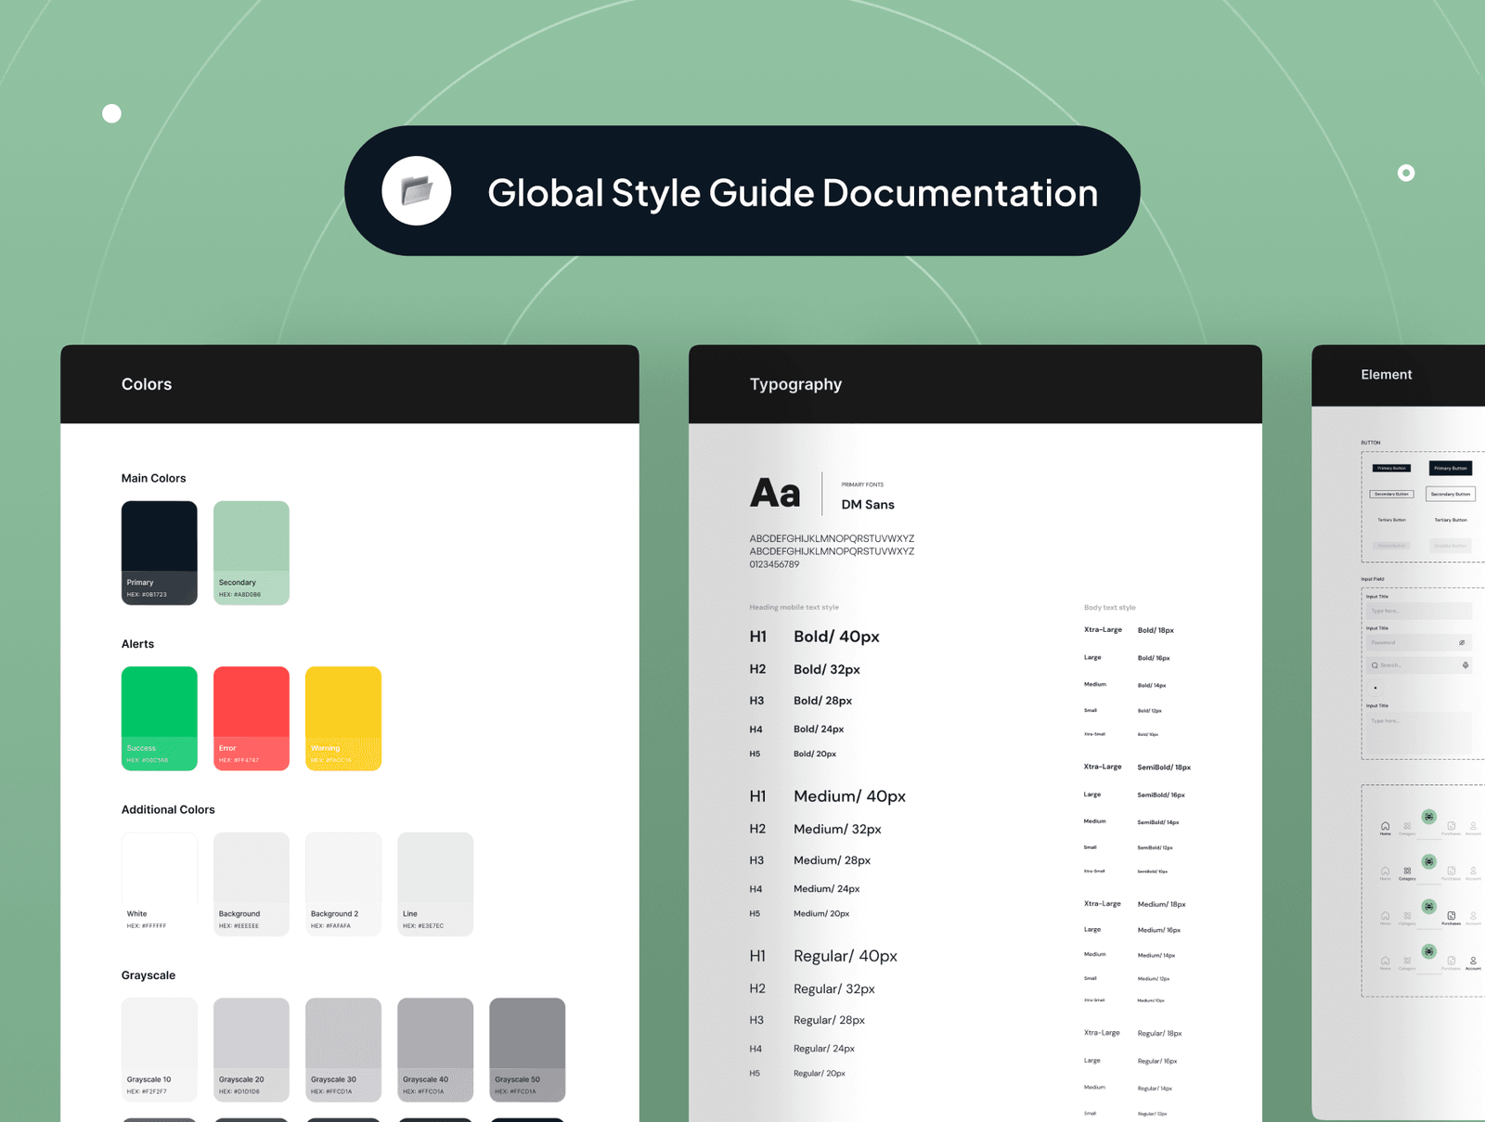Click the highlighted Category icon in the second nav bar
Screen dimensions: 1485x1122
coord(1407,871)
